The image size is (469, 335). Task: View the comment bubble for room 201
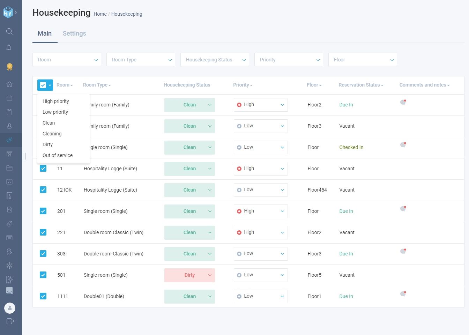(403, 209)
